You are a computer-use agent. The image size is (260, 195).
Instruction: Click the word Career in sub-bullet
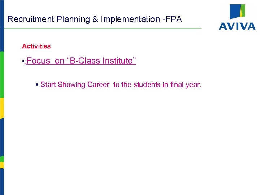point(98,85)
